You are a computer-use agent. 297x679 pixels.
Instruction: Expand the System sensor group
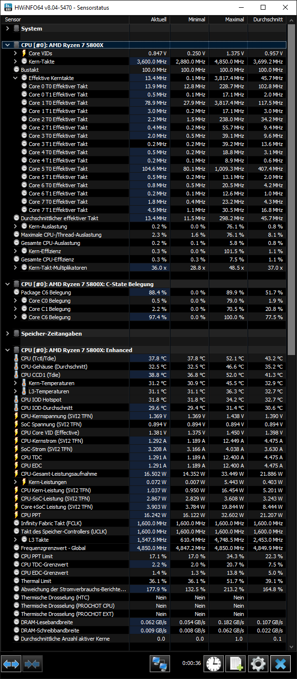(7, 29)
